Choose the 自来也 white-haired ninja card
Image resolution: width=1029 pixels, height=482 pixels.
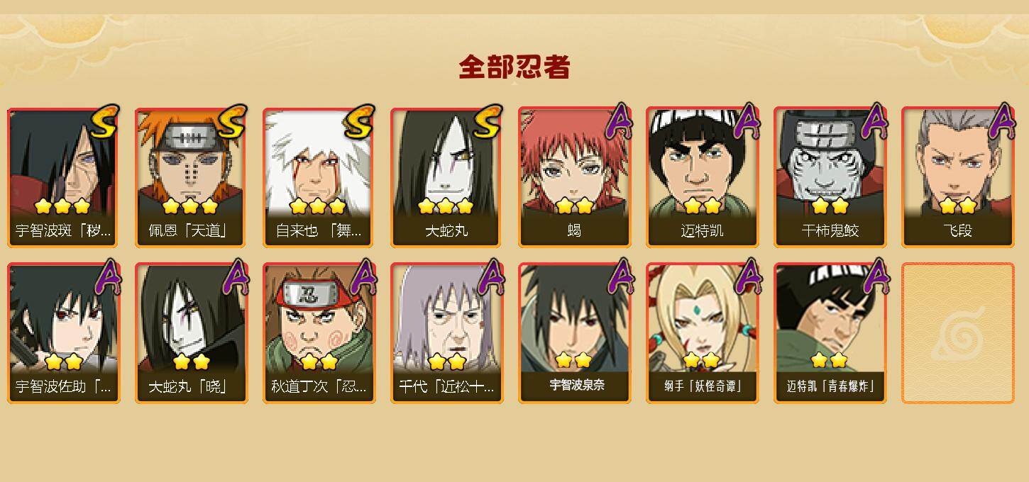tap(319, 177)
